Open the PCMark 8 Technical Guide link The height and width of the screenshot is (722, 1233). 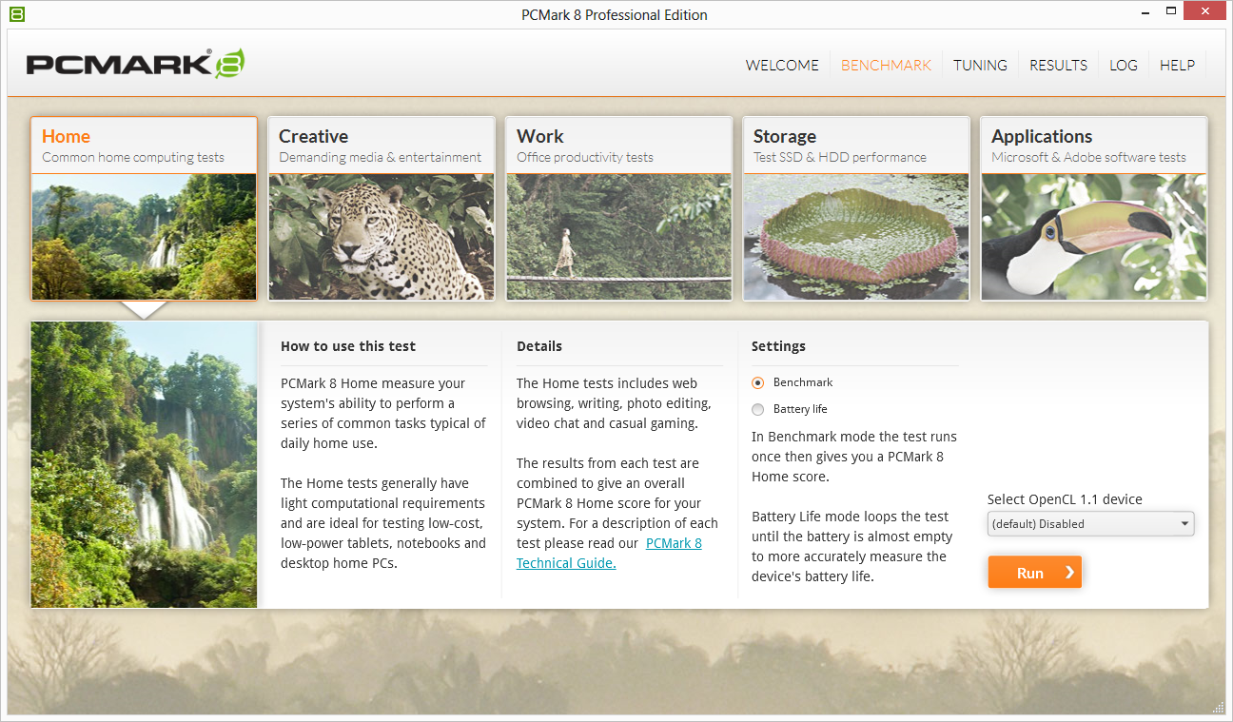609,553
